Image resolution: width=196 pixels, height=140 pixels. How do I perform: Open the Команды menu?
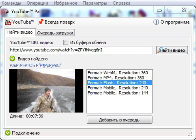11,3
